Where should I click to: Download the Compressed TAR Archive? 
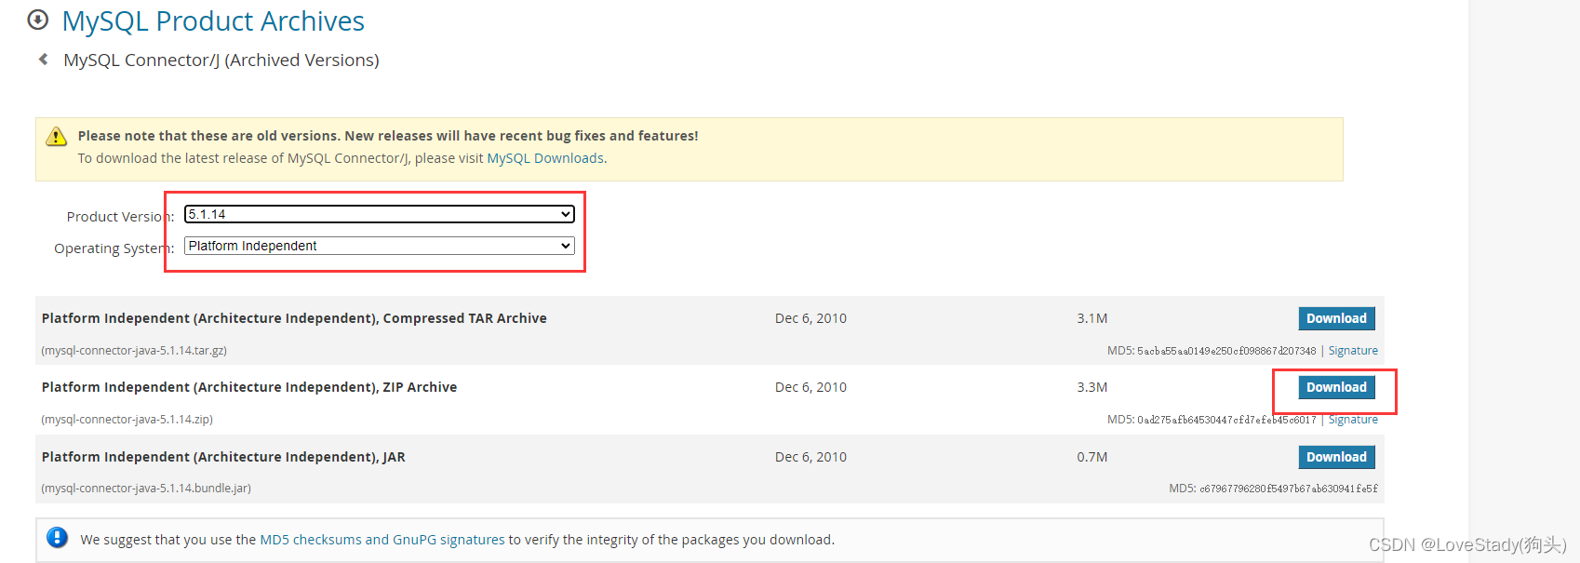pyautogui.click(x=1336, y=318)
